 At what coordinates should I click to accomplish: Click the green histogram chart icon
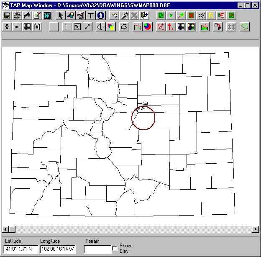(205, 27)
